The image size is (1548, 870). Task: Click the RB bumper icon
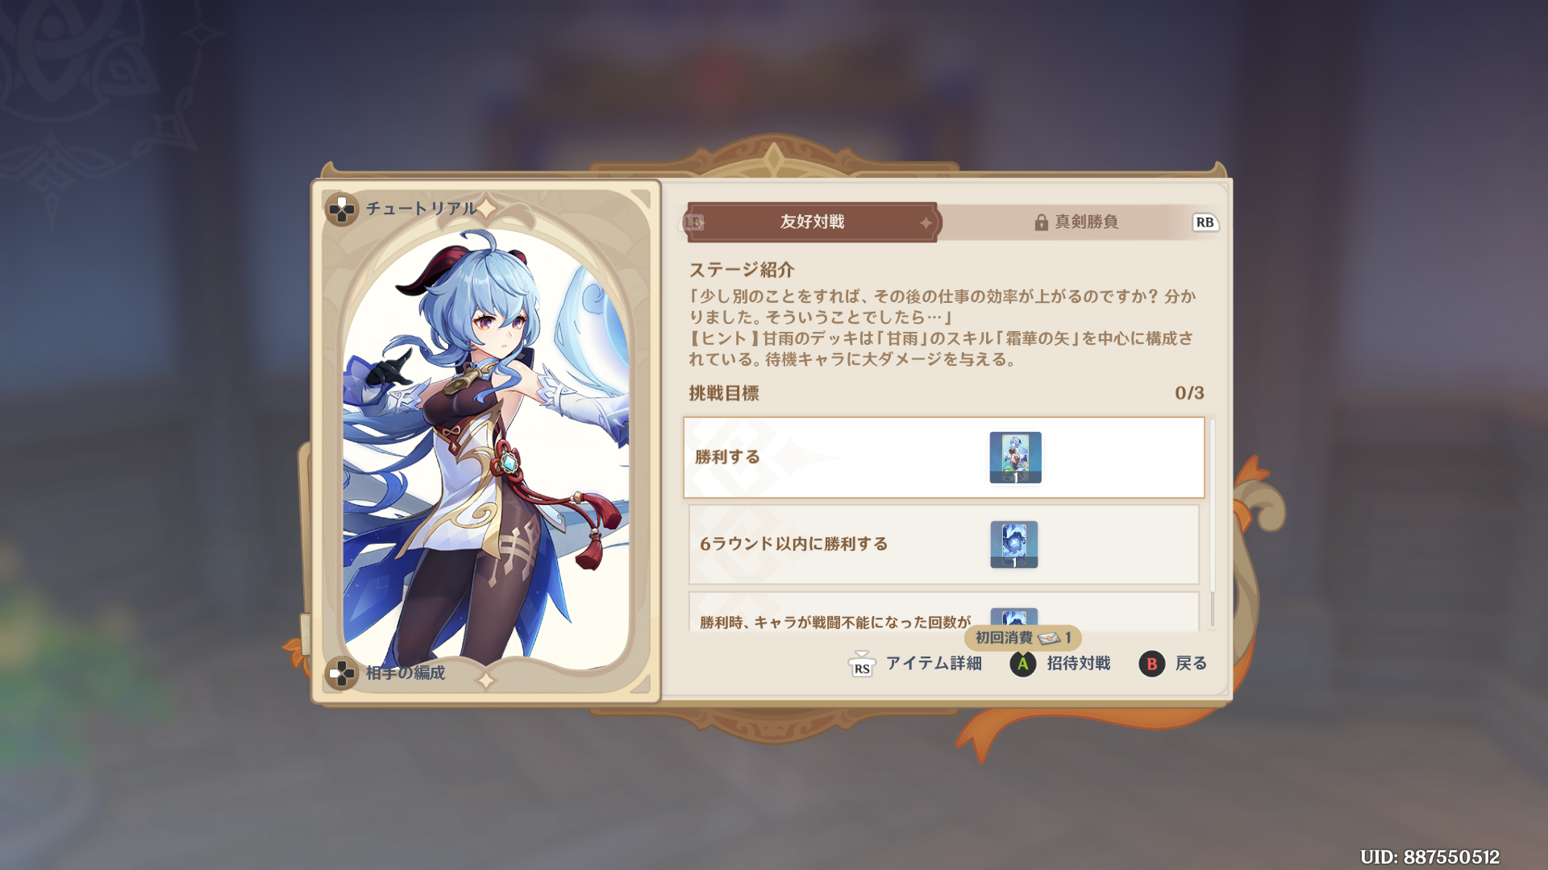[x=1205, y=222]
